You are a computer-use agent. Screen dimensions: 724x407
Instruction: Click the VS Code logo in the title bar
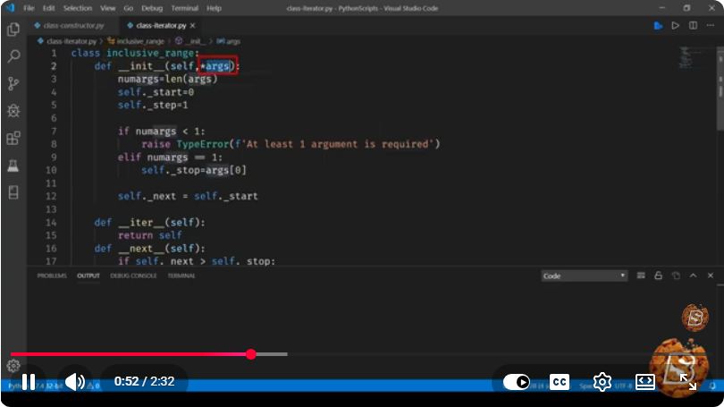[11, 8]
